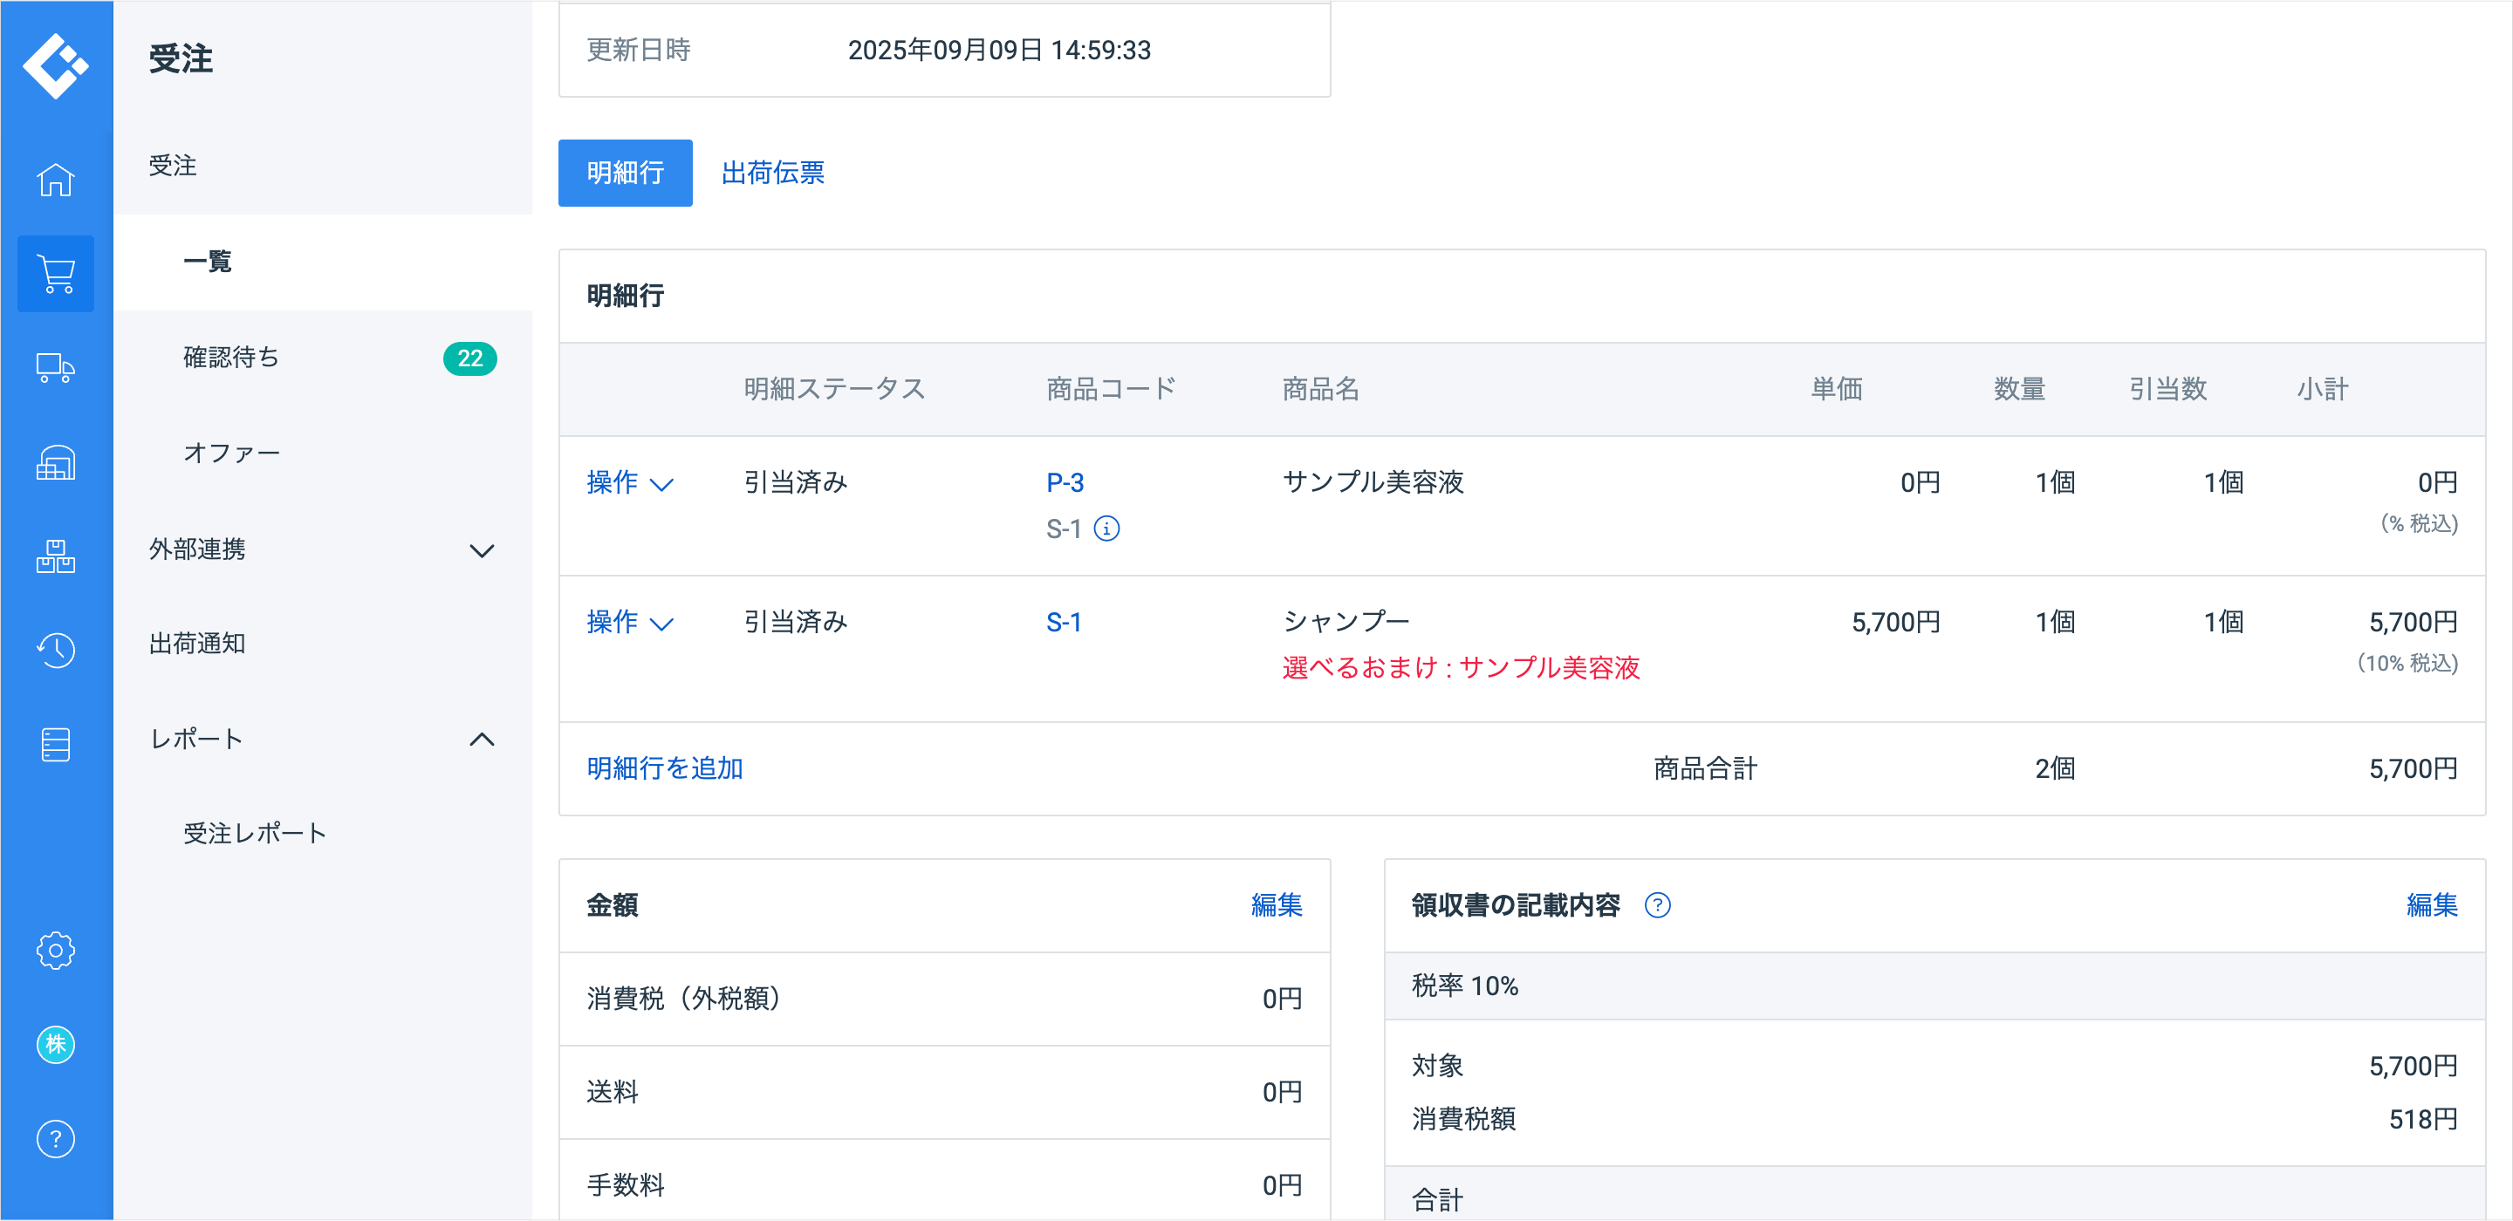Click the info icon beside S-1
2513x1221 pixels.
pos(1106,529)
